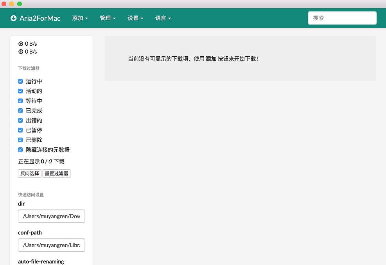The image size is (386, 265).
Task: Toggle the 等待中 filter checkbox
Action: (20, 101)
